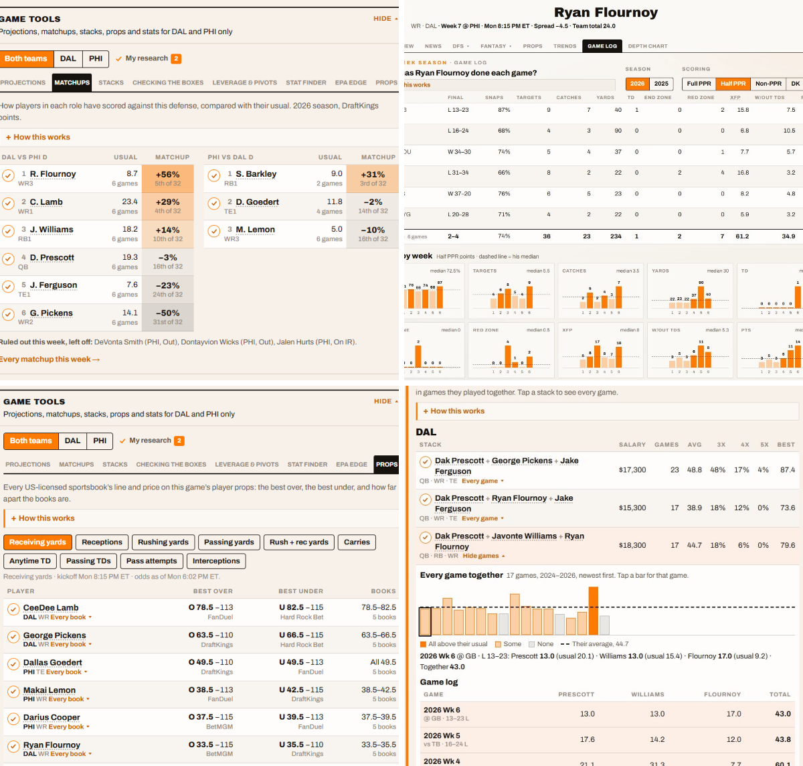Screen dimensions: 803x766
Task: Toggle My research checkbox in the matchups panel
Action: tap(148, 58)
